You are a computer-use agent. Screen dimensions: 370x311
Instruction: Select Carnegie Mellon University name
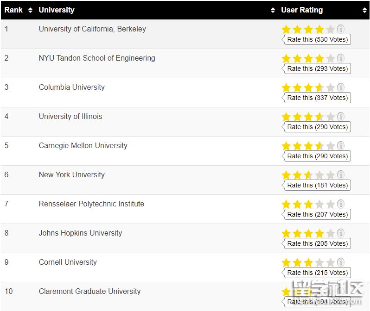(83, 146)
